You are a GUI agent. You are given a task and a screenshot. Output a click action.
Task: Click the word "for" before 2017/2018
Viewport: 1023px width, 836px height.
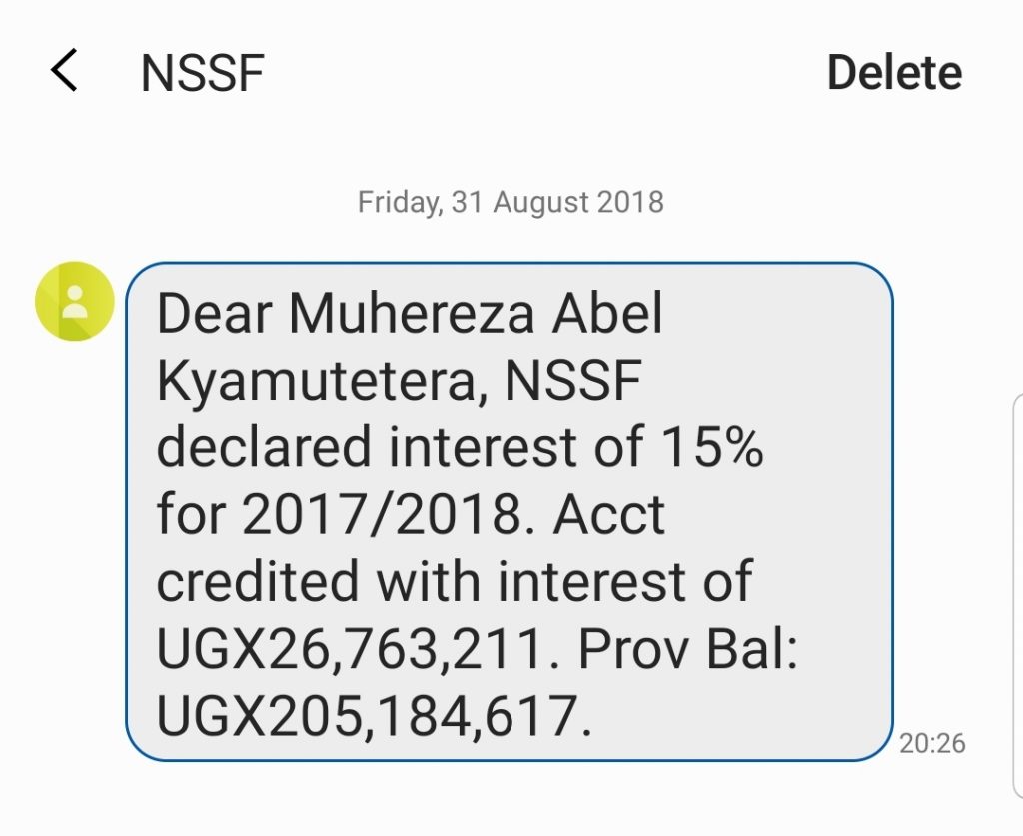pos(190,515)
